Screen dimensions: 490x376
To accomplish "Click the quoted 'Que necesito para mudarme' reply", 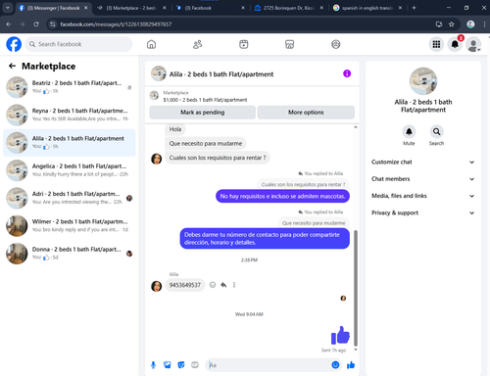I will click(314, 223).
